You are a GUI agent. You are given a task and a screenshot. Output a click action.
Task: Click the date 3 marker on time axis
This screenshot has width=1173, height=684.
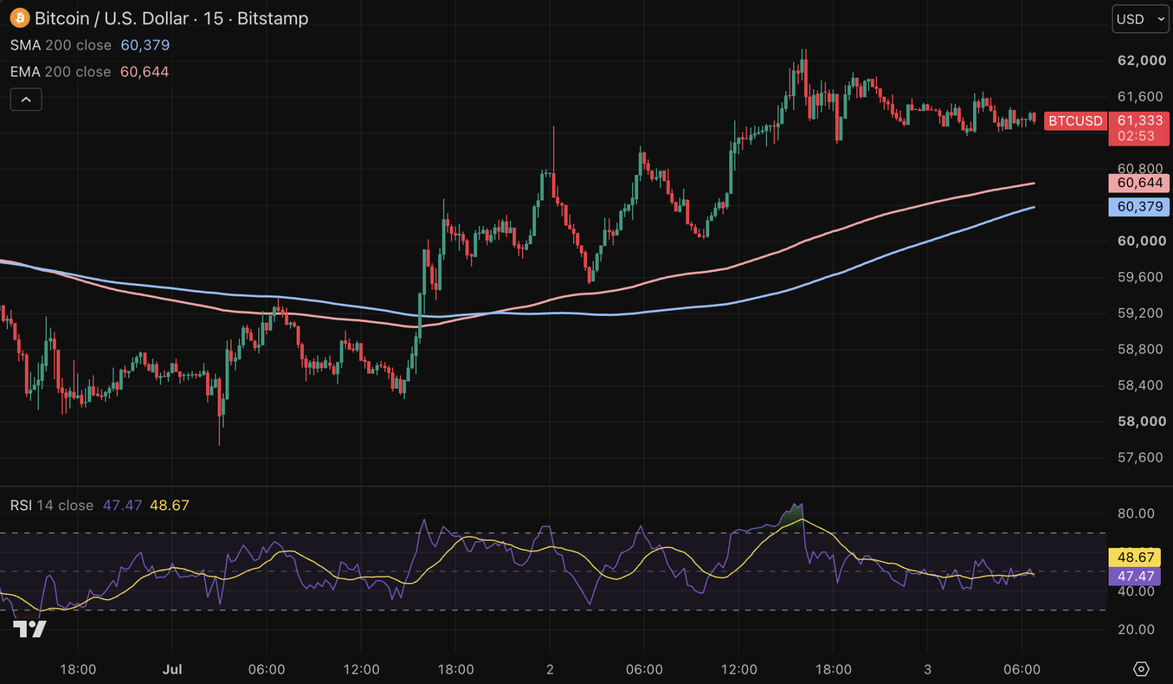(x=927, y=669)
